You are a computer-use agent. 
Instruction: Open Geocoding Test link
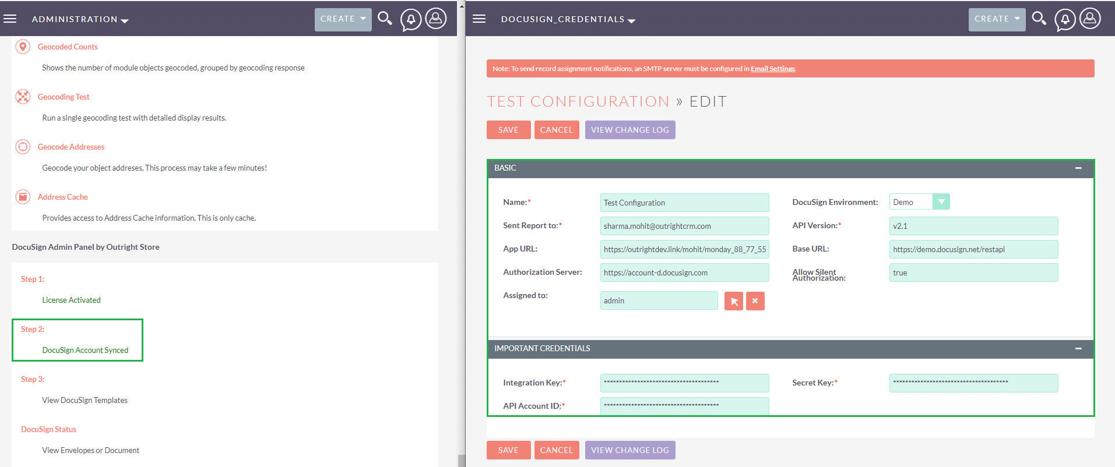coord(64,97)
